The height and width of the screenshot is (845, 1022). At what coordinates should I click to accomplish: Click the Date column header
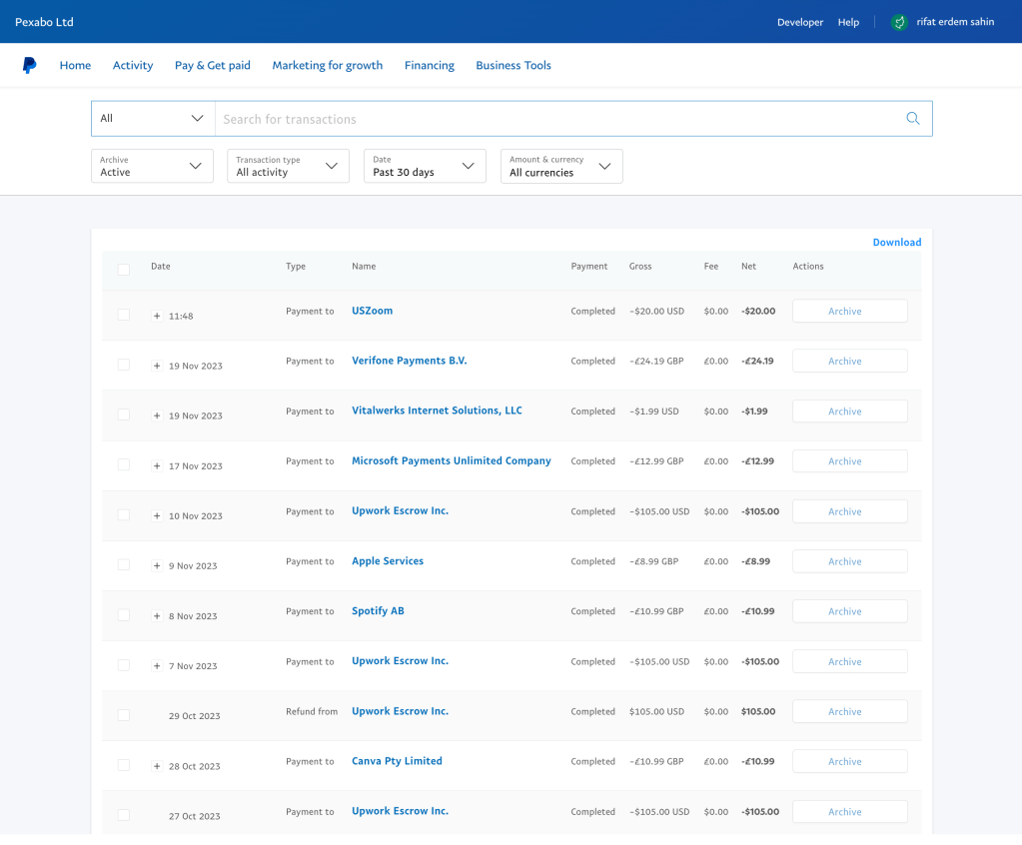coord(160,266)
